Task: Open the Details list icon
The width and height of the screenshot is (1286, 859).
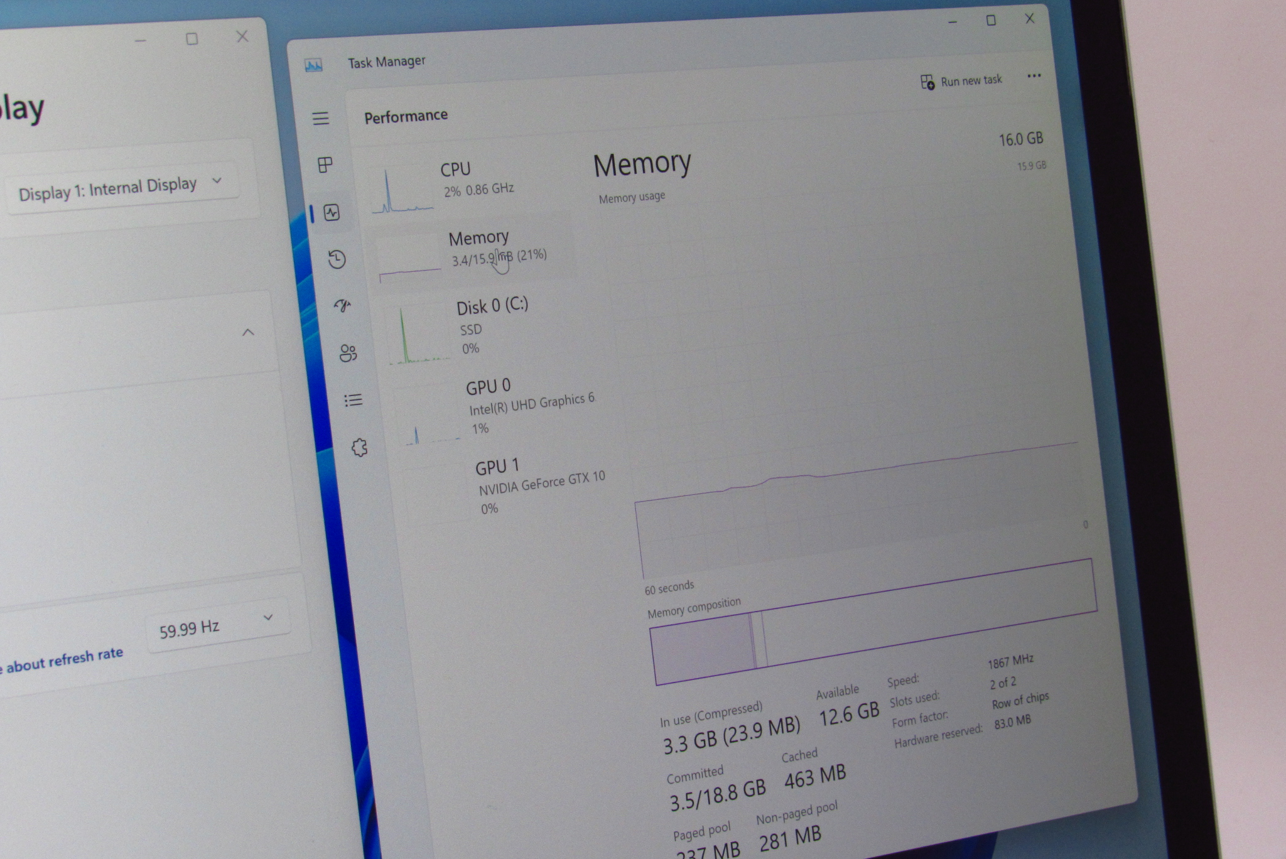Action: tap(354, 400)
